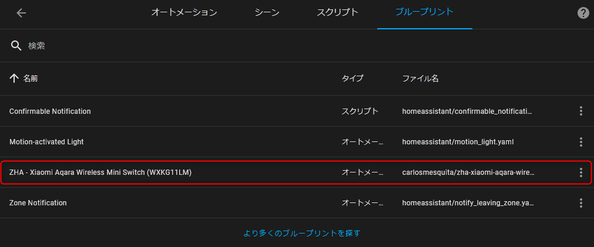Select the ブループリント tab
594x247 pixels.
click(x=425, y=12)
